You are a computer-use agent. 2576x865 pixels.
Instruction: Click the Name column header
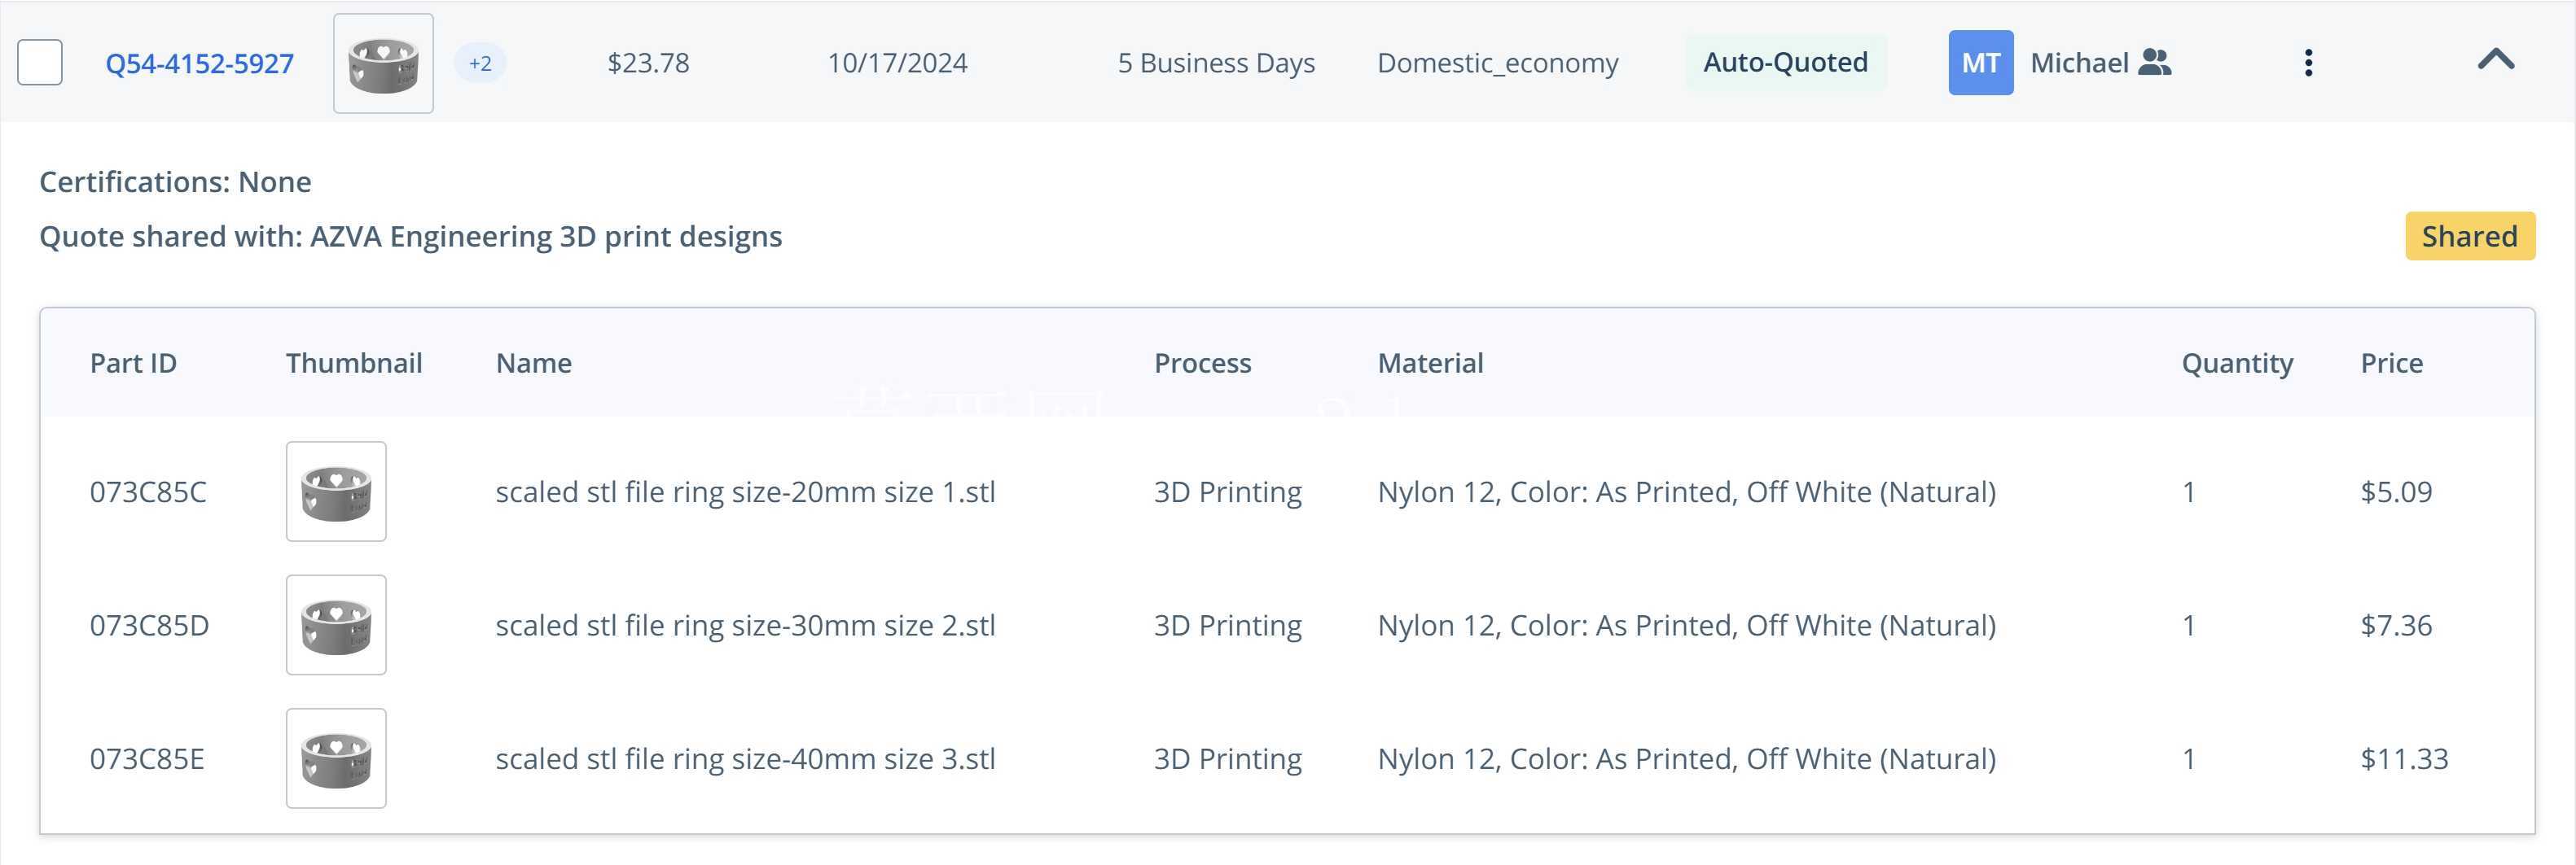534,363
